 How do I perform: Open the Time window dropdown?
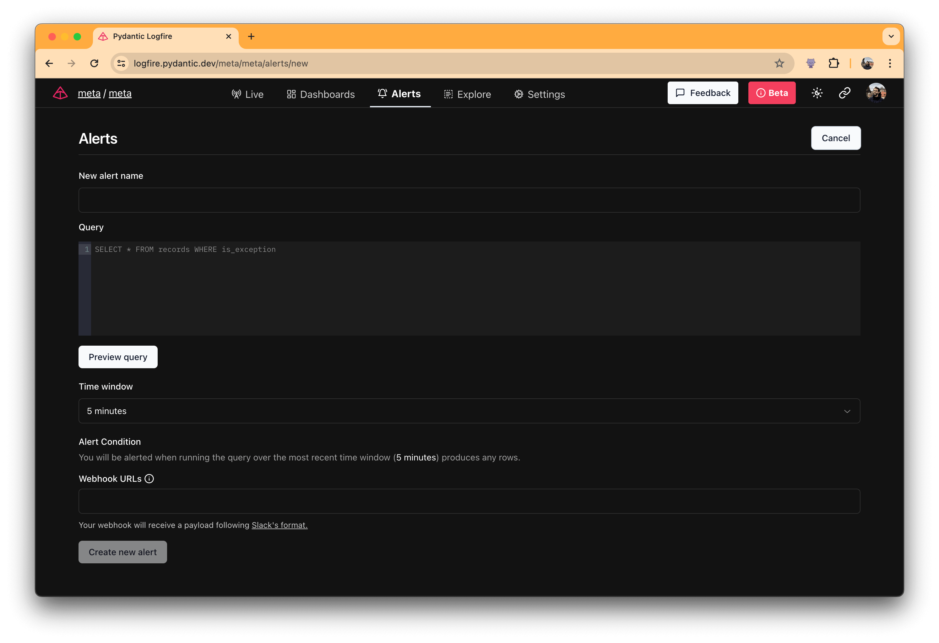pyautogui.click(x=469, y=411)
